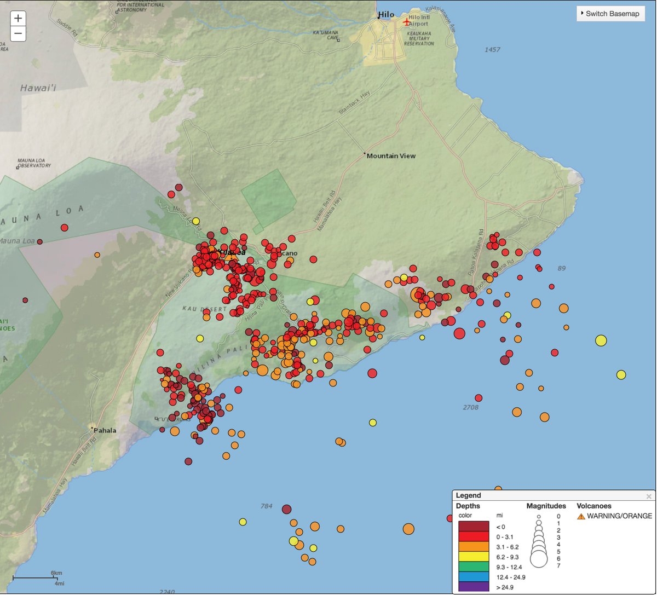The width and height of the screenshot is (657, 595).
Task: Click the 'Volcanoes' legend heading
Action: (594, 506)
